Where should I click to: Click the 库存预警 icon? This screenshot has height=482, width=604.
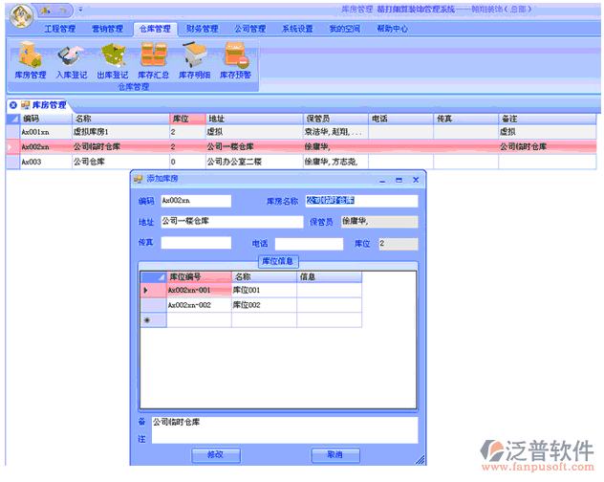click(235, 59)
